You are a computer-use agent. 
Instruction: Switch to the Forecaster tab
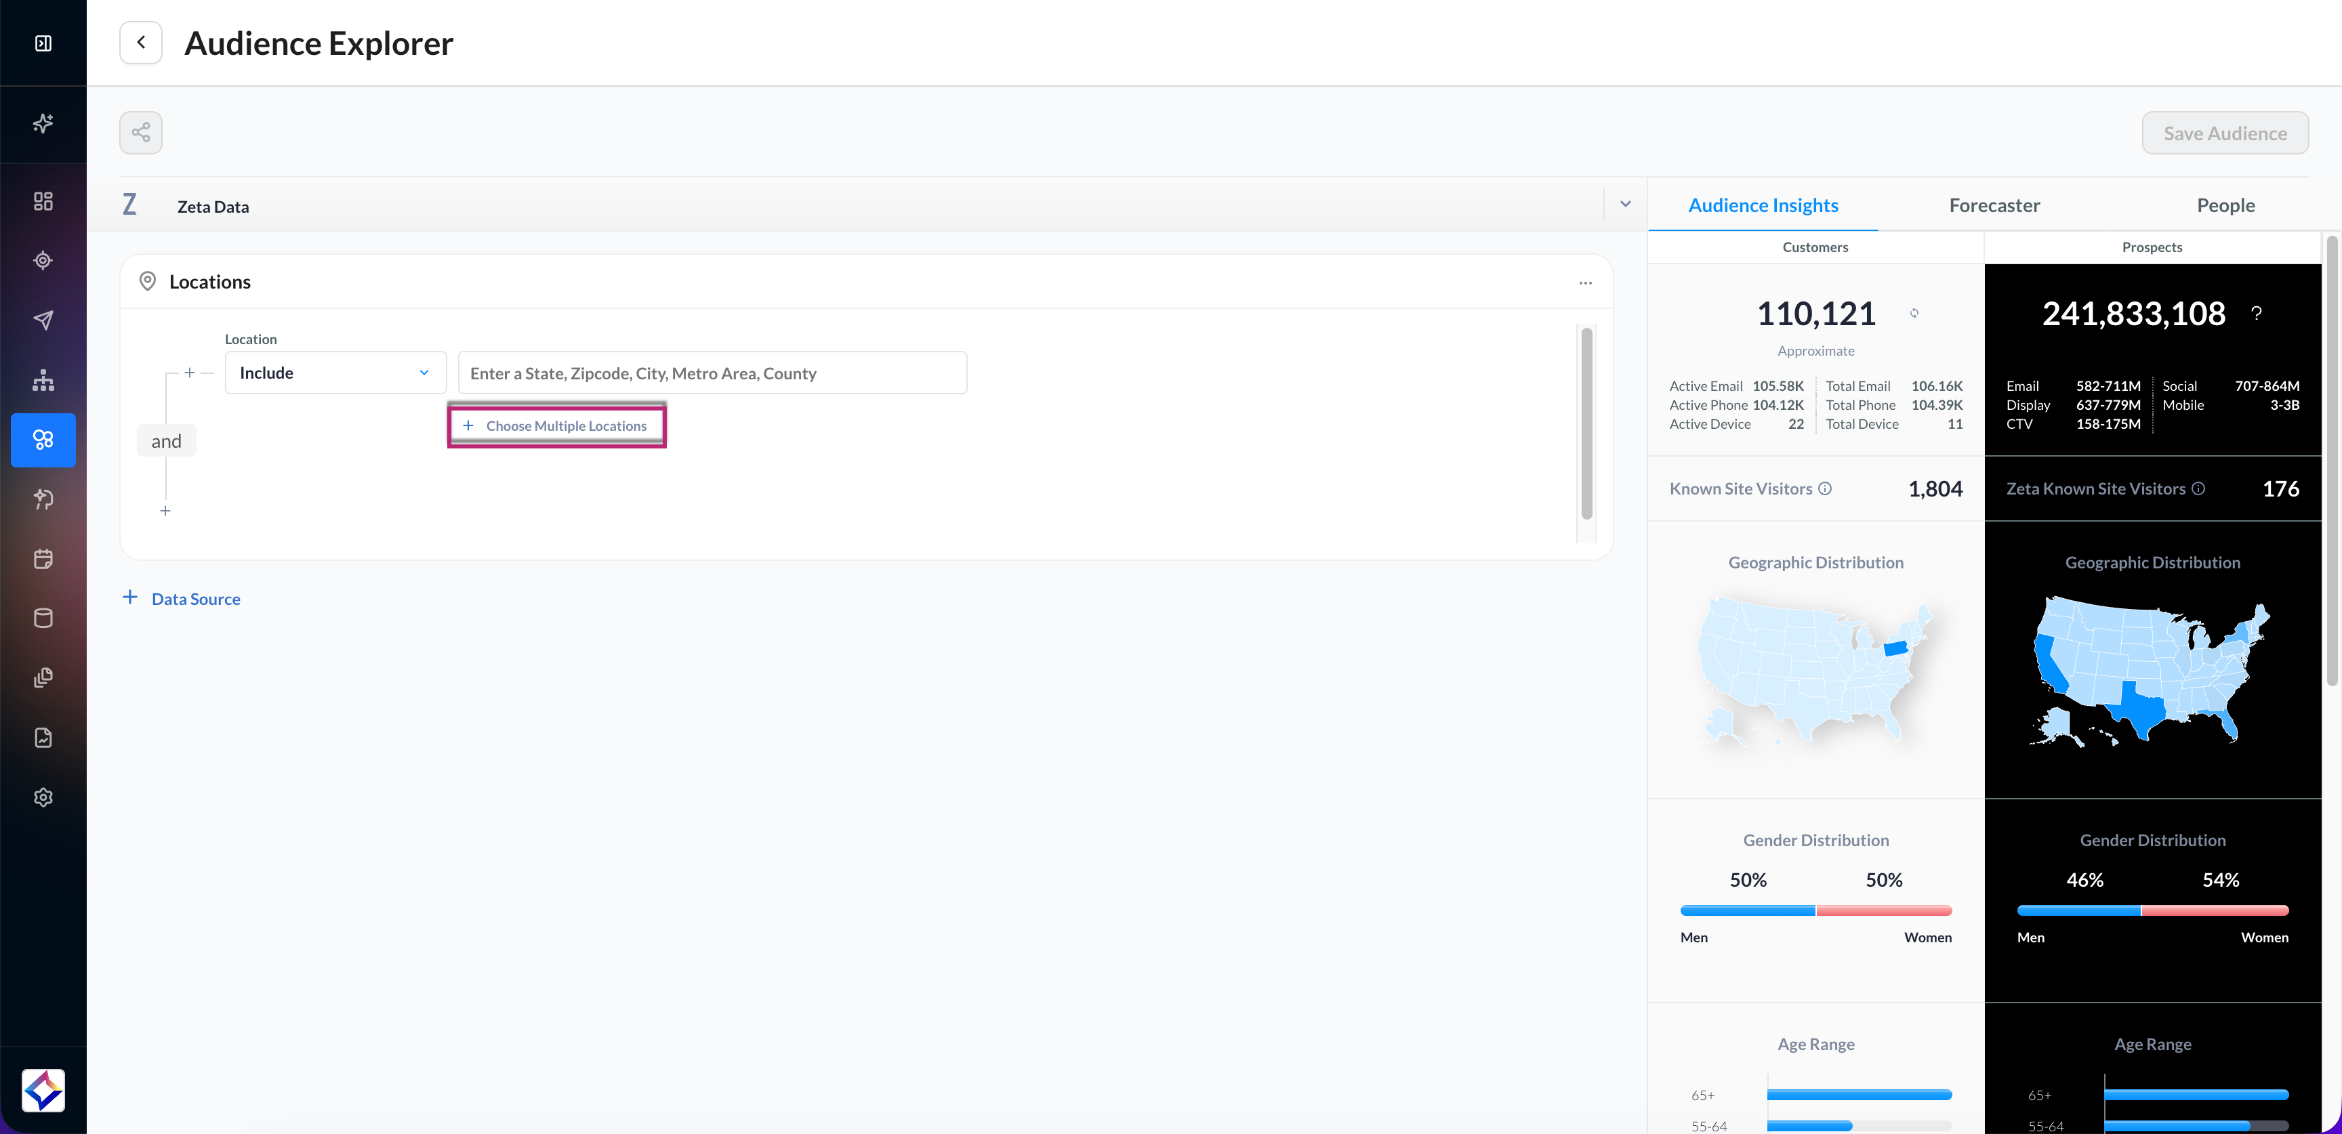coord(1994,205)
